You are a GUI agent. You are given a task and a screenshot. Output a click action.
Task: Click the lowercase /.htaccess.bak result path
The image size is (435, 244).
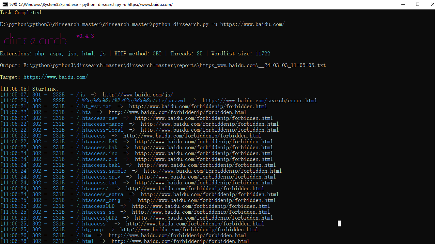(97, 148)
